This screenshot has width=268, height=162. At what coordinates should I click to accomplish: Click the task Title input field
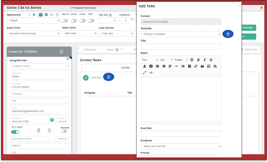pos(181,46)
